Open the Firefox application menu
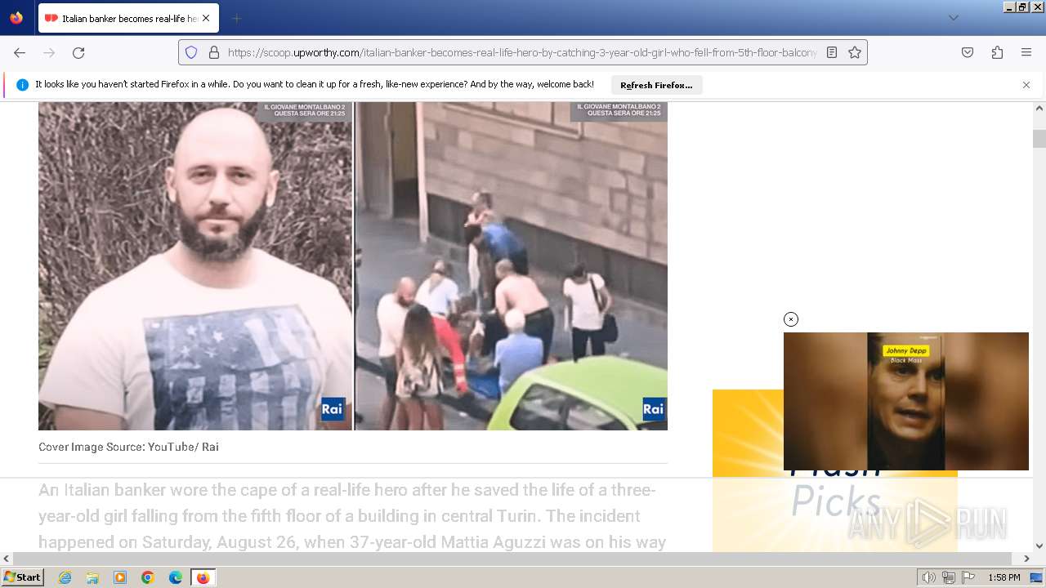Screen dimensions: 1046x588 pyautogui.click(x=1026, y=52)
